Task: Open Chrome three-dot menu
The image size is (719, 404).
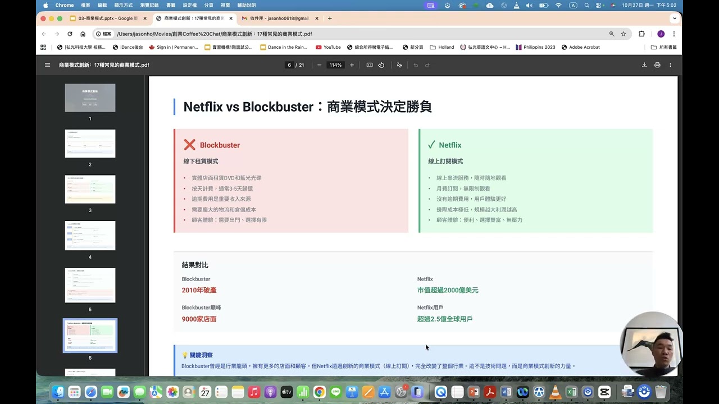Action: point(674,34)
